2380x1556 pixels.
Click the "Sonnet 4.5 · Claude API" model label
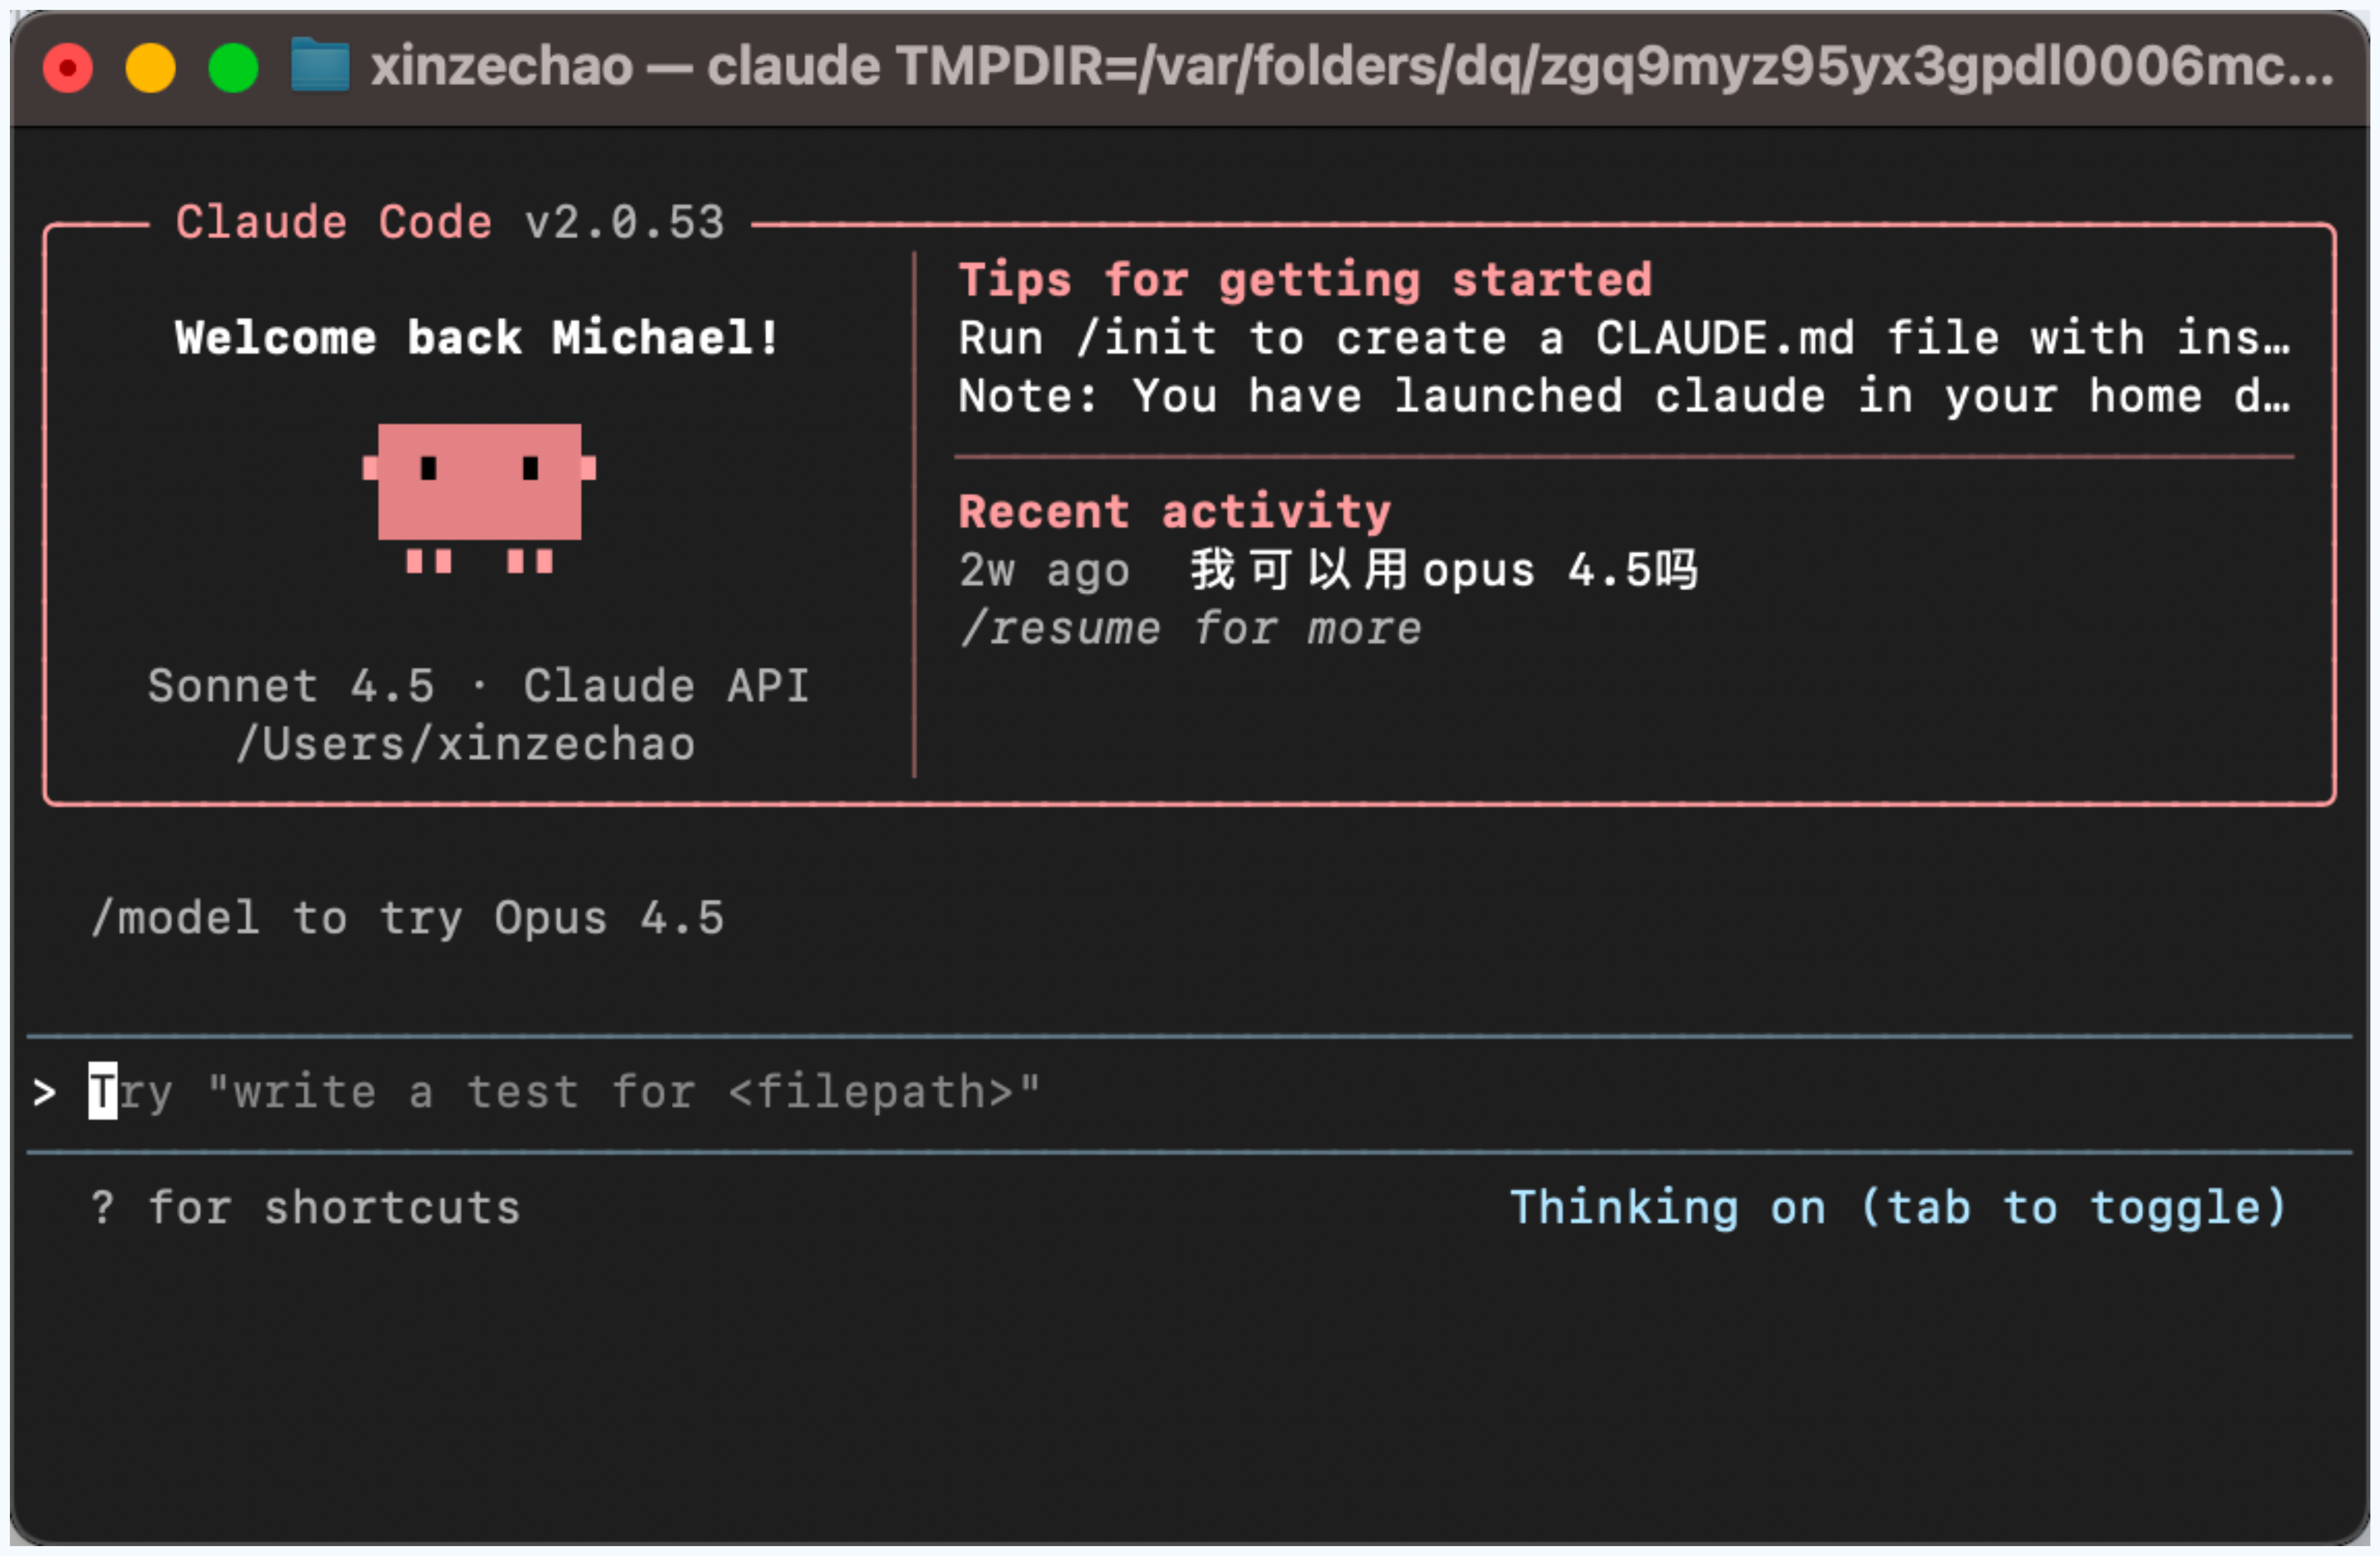click(x=478, y=686)
